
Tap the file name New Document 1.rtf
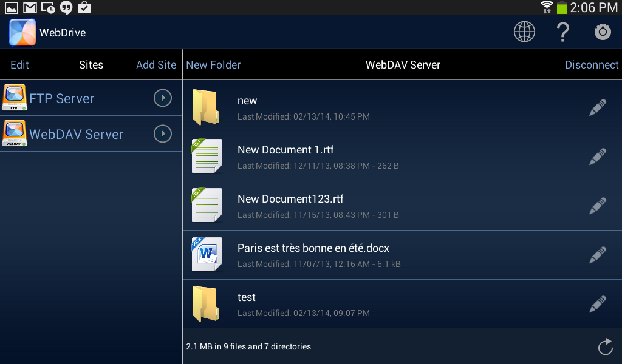[x=285, y=150]
